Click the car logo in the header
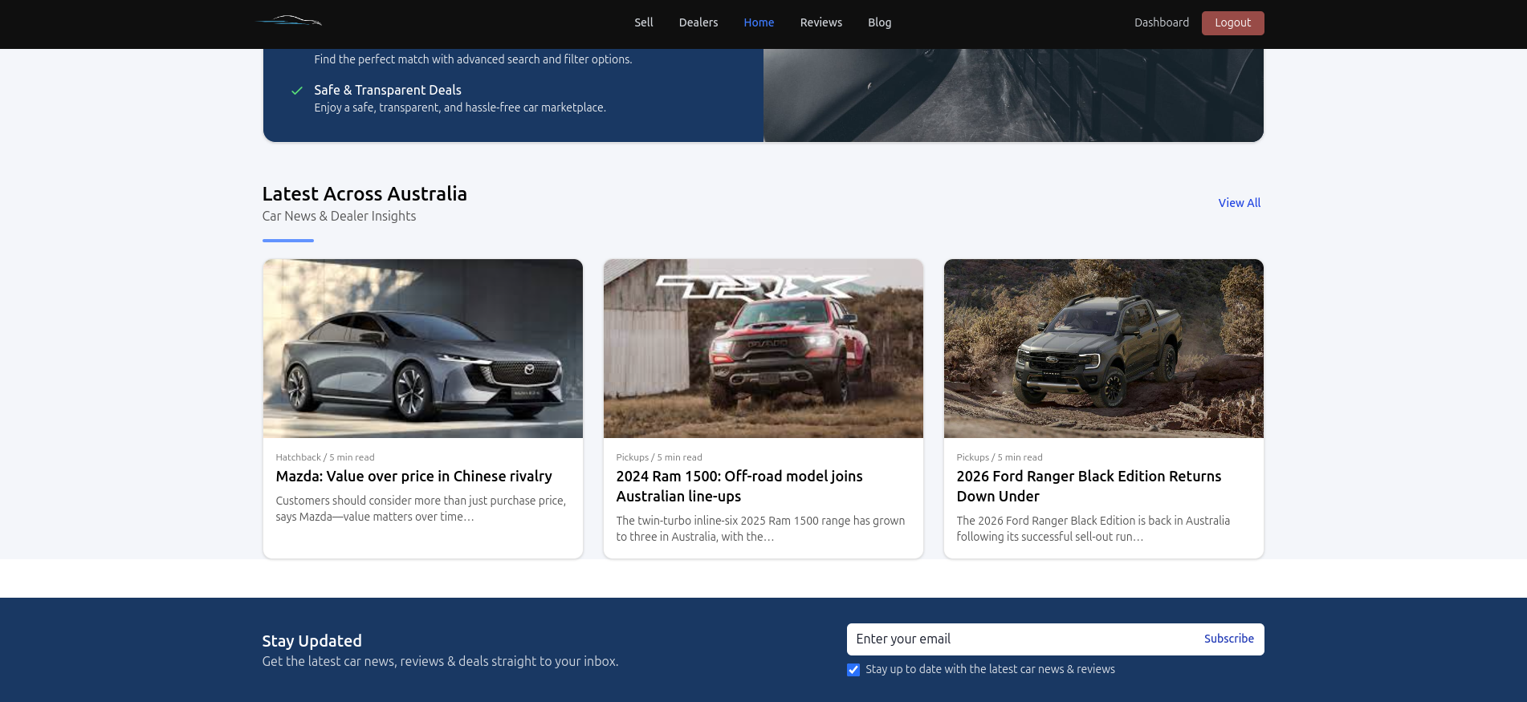Image resolution: width=1527 pixels, height=702 pixels. pyautogui.click(x=289, y=21)
